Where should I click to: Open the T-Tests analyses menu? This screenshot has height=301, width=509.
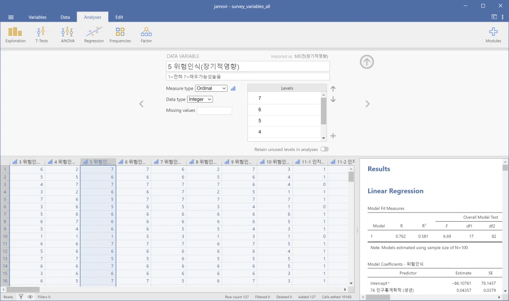coord(41,35)
